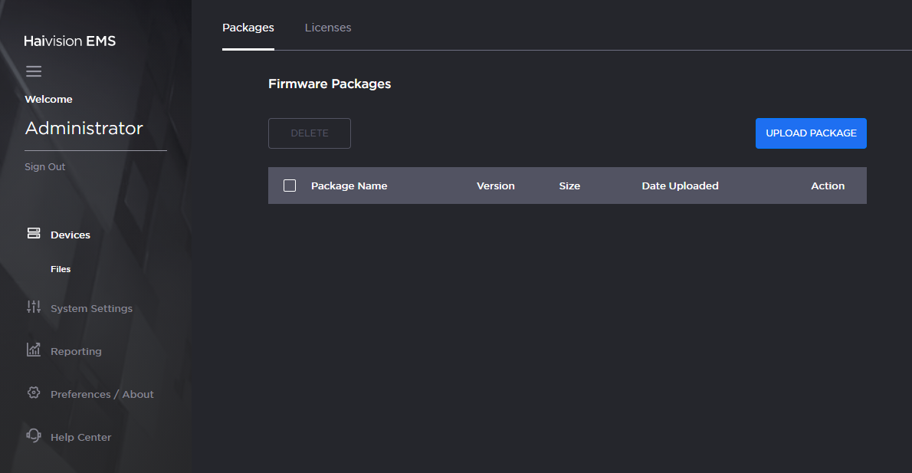Click the UPLOAD PACKAGE button

(x=811, y=133)
